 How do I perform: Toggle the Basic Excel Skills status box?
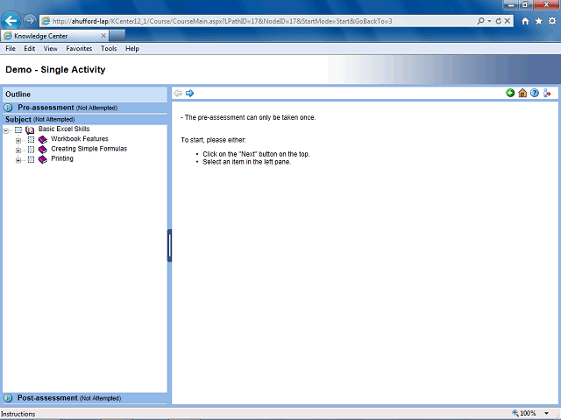point(18,129)
